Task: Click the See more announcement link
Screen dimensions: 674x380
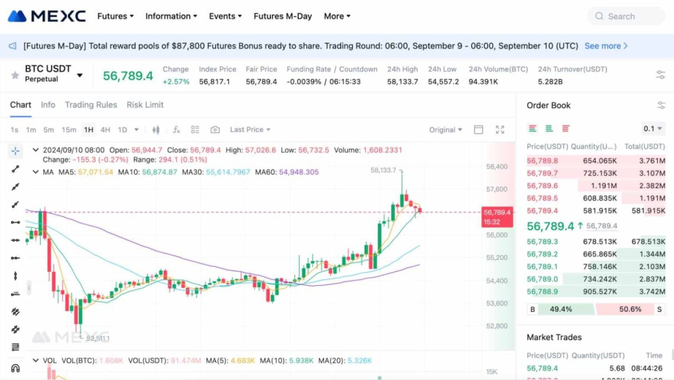Action: [606, 46]
